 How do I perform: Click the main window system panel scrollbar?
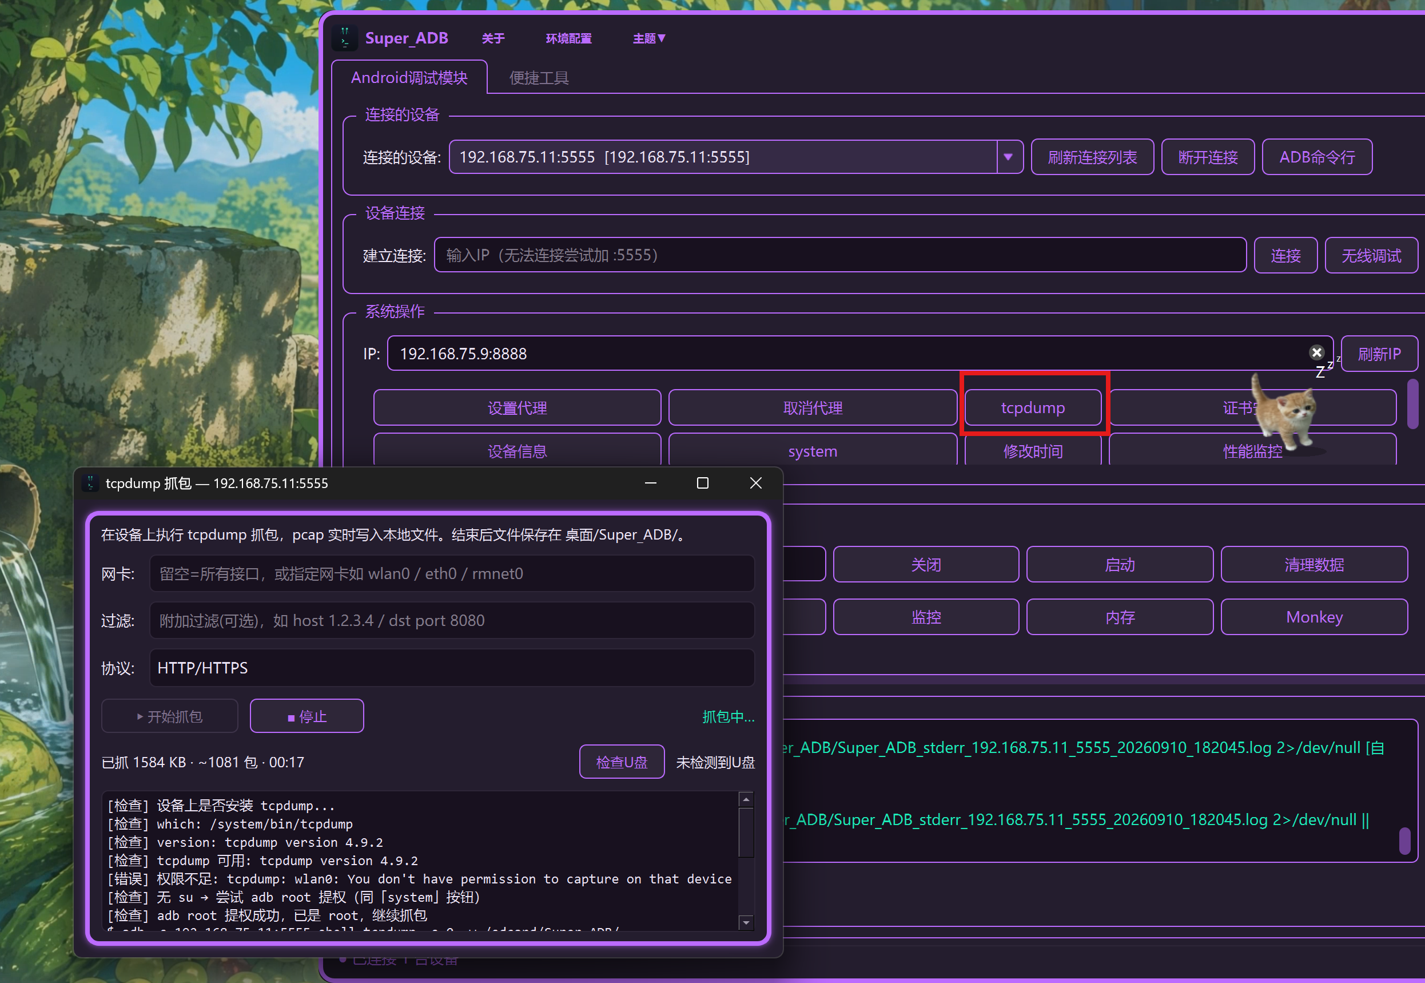[x=1412, y=404]
